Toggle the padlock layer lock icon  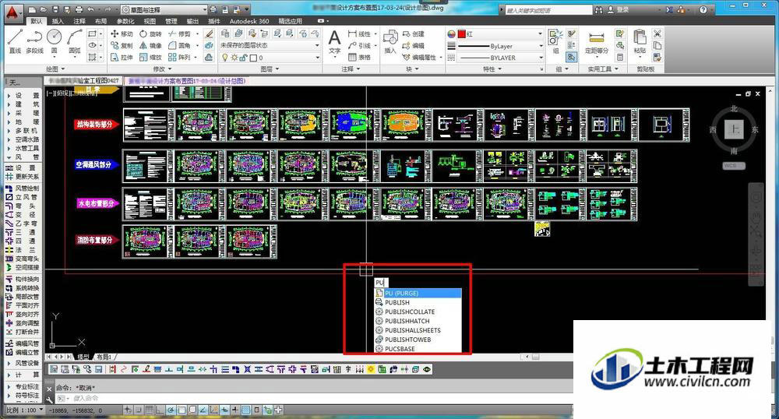[243, 58]
